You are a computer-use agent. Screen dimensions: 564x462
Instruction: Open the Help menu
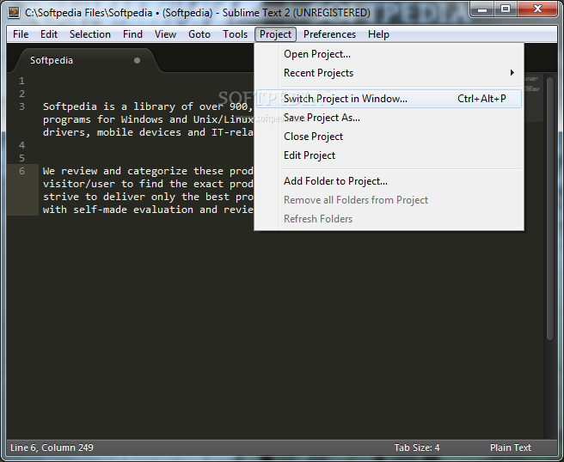click(378, 34)
